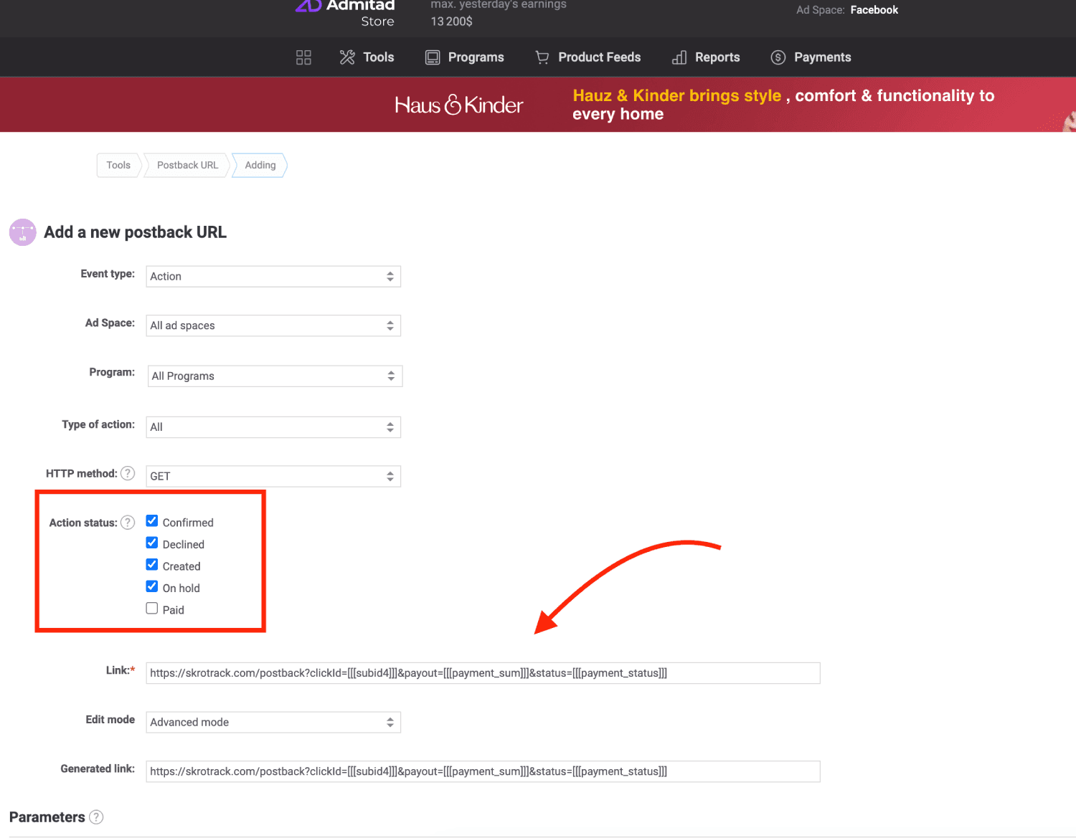Viewport: 1076px width, 838px height.
Task: Click the purple postback URL icon
Action: tap(23, 232)
